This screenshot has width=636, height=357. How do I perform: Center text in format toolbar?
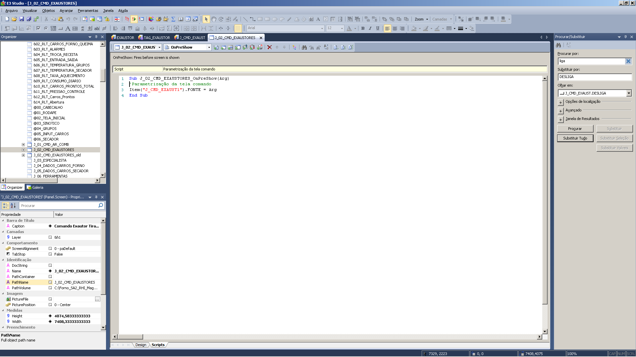click(395, 28)
